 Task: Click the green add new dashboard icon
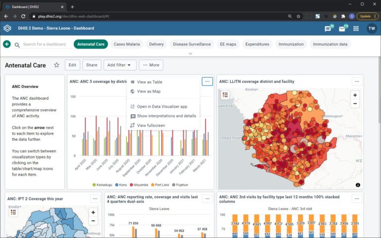coord(7,44)
